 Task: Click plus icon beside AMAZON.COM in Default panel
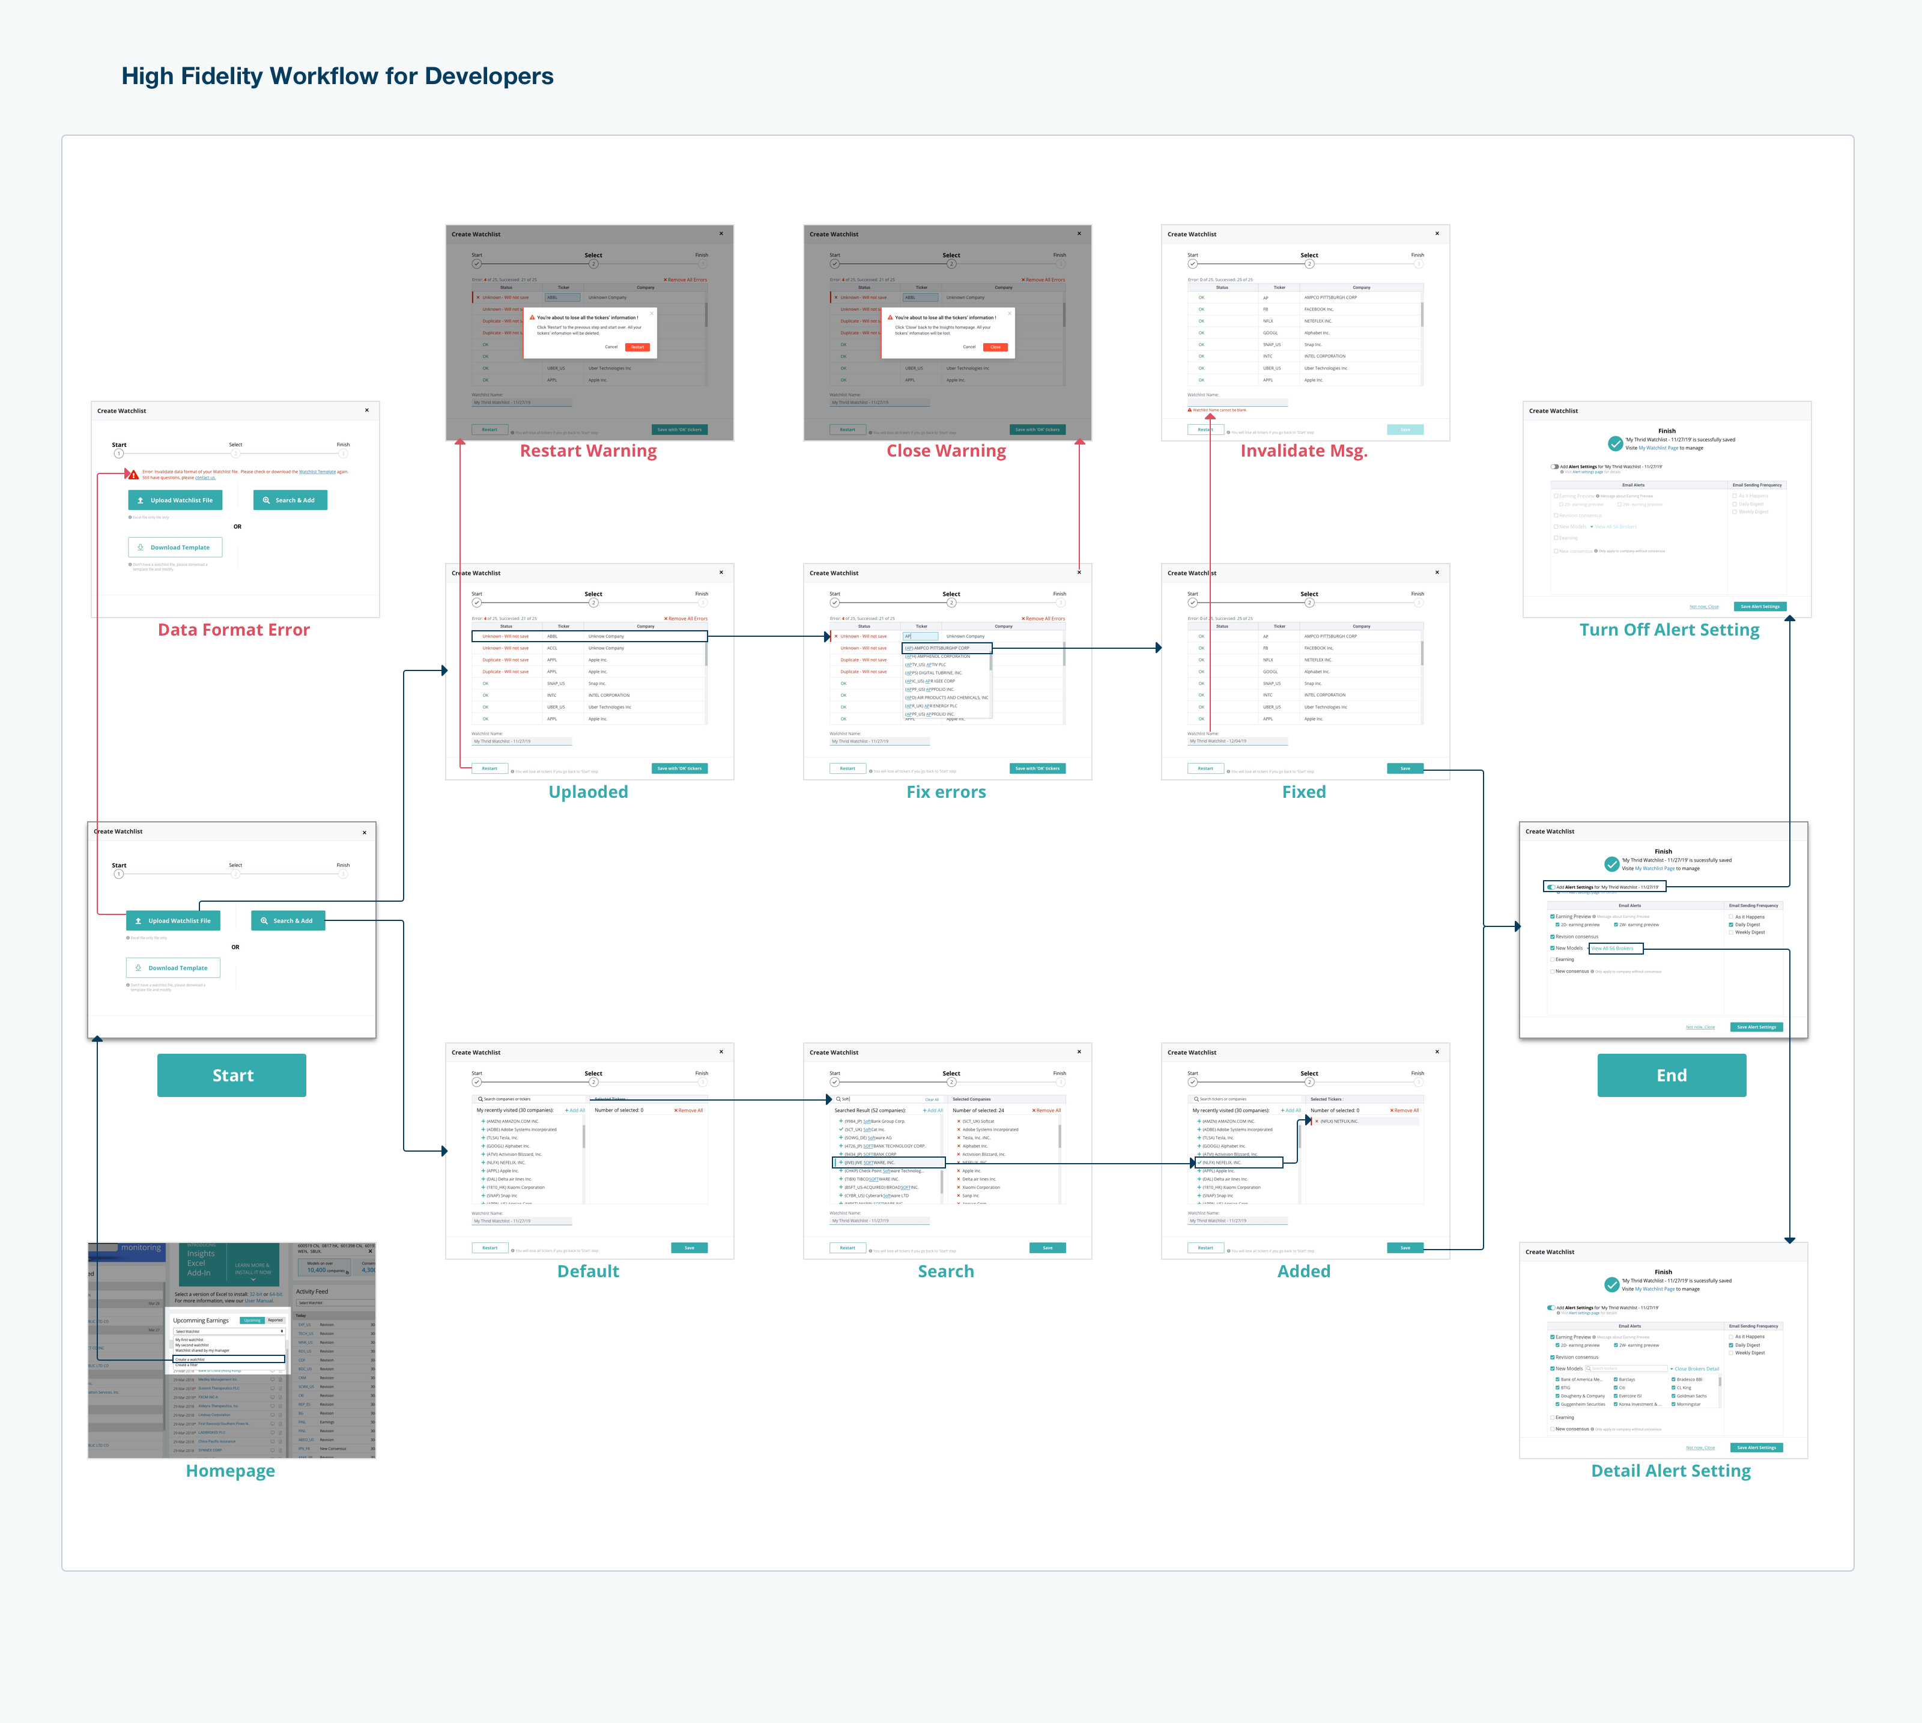[x=483, y=1121]
